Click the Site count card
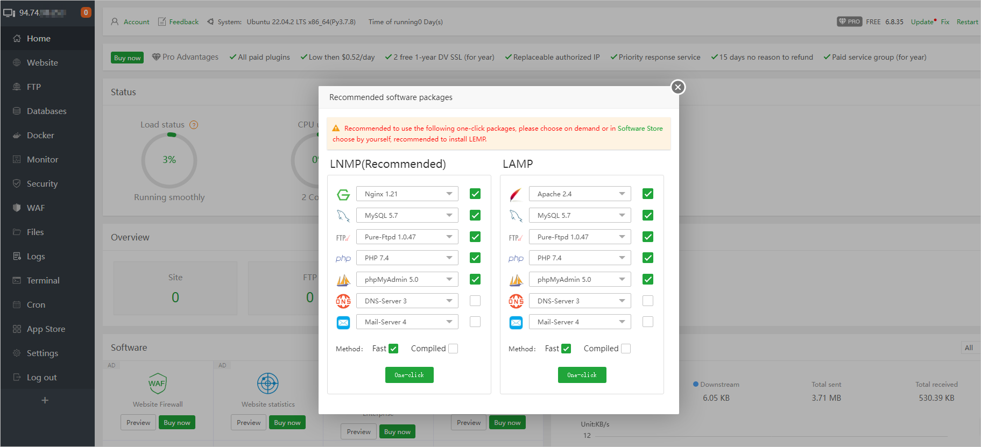This screenshot has height=447, width=981. coord(175,288)
